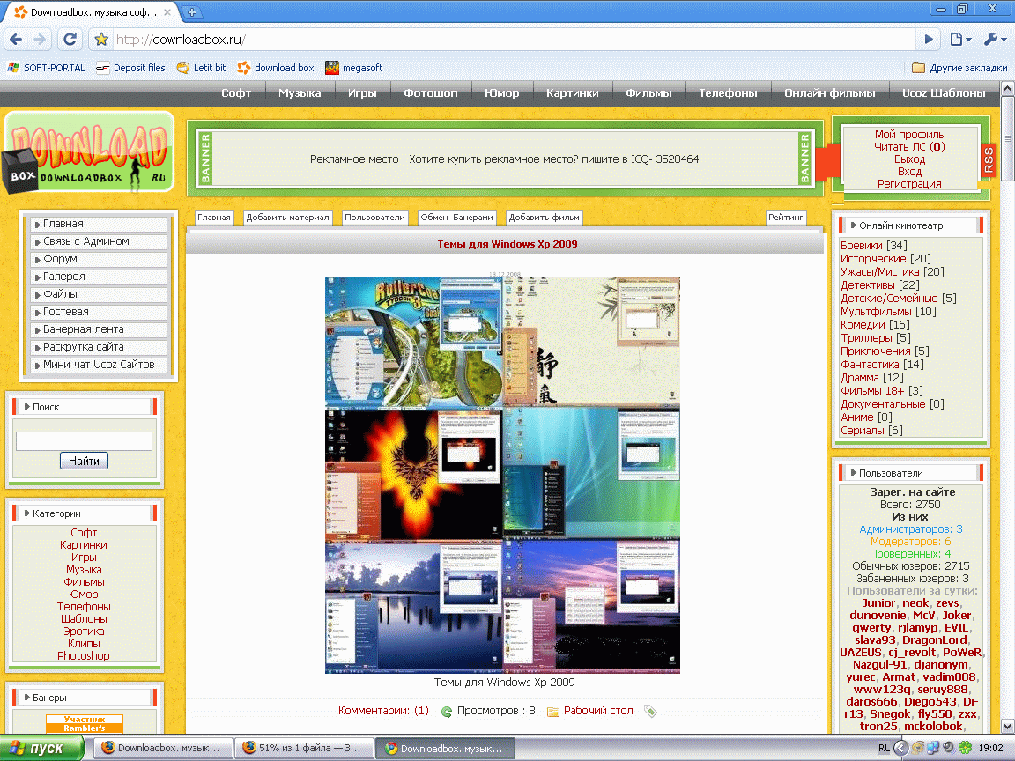Expand hidden system tray icons
Screen dimensions: 1015x761
pyautogui.click(x=900, y=748)
